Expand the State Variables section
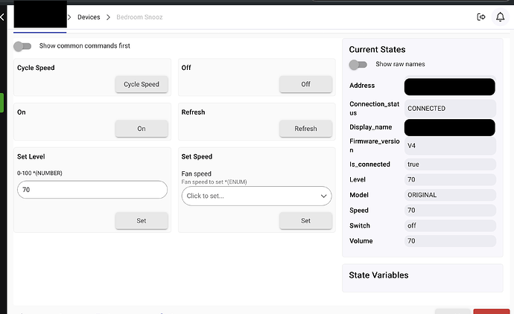The height and width of the screenshot is (314, 514). 378,275
